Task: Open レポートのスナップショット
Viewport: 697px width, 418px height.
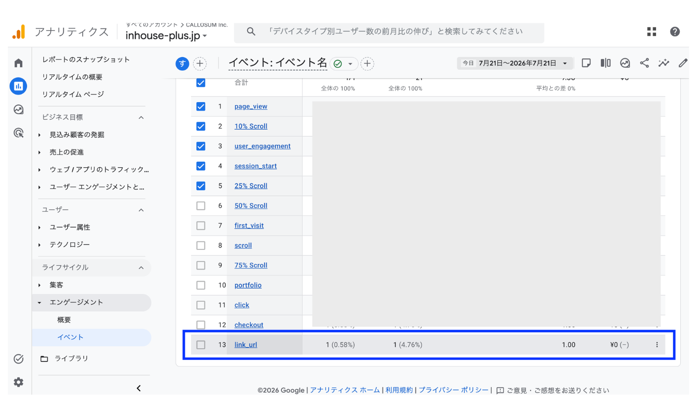Action: pyautogui.click(x=86, y=59)
